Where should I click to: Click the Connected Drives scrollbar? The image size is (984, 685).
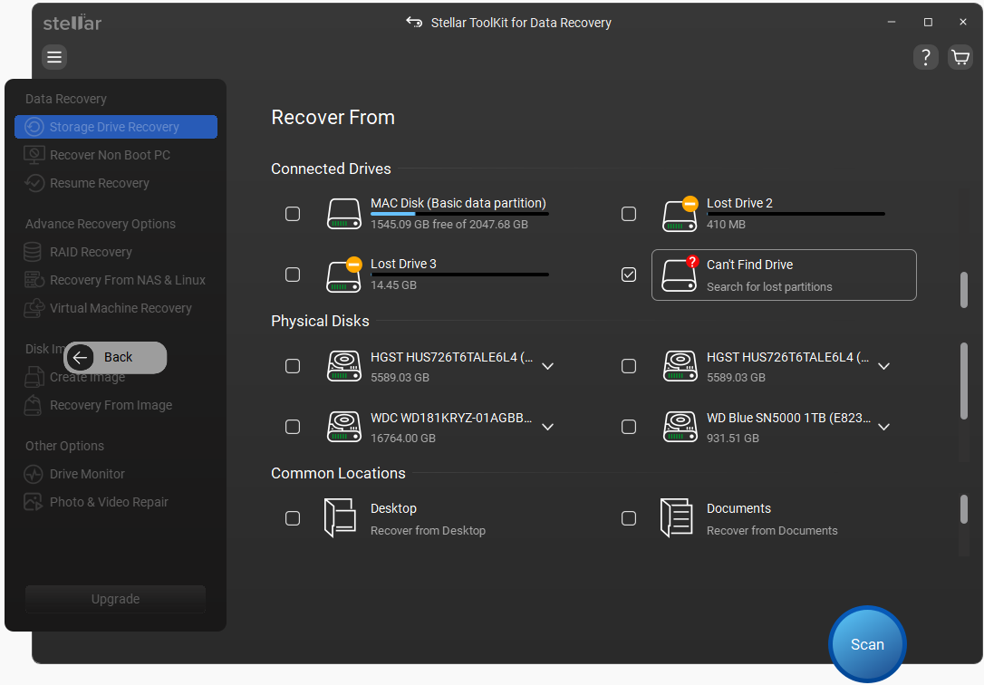[964, 289]
